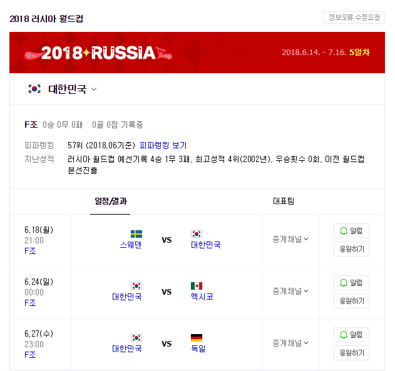Click the 2018 RUSSIA banner logo
395x371 pixels.
coord(98,53)
